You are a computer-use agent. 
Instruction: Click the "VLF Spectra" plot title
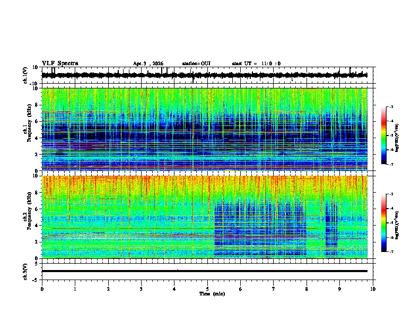[x=60, y=64]
